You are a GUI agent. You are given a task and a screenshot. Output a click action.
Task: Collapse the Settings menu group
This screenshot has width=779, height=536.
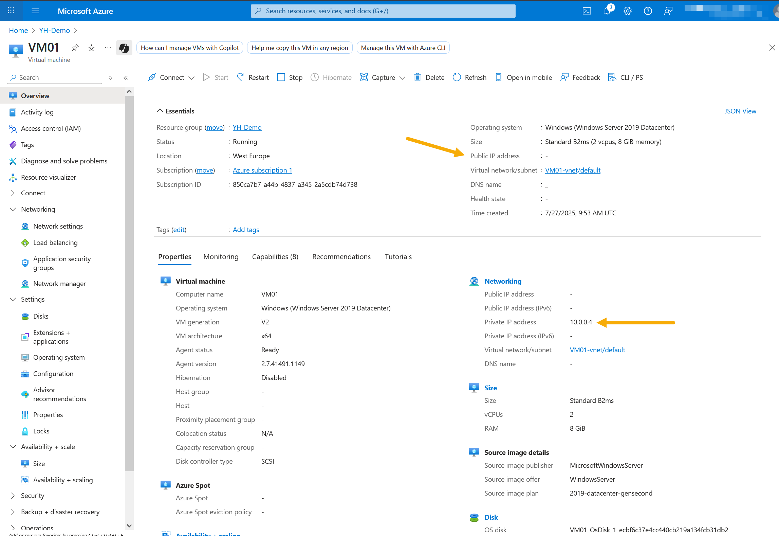pyautogui.click(x=13, y=299)
